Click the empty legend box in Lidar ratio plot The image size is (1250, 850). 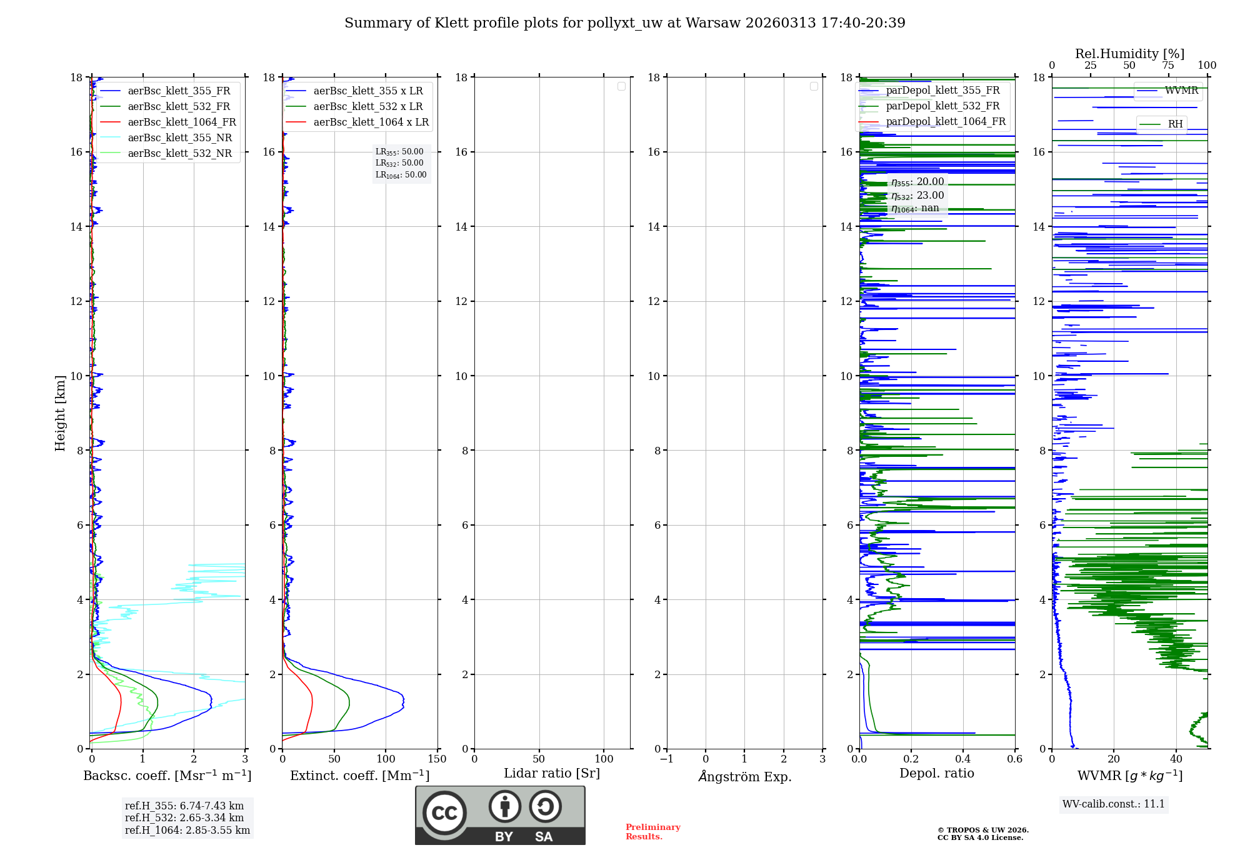point(621,86)
